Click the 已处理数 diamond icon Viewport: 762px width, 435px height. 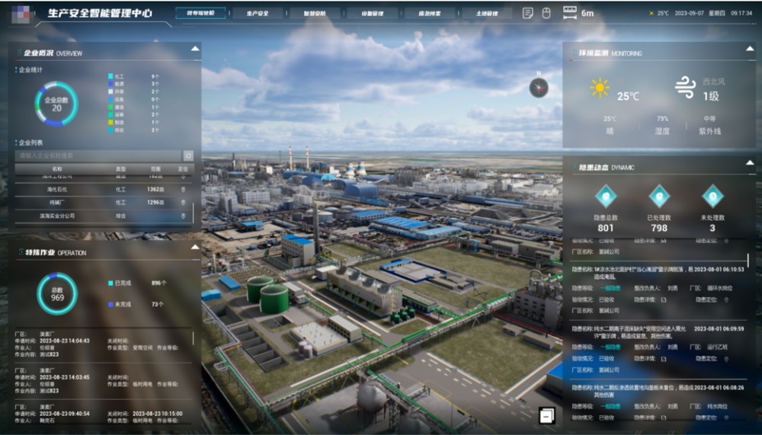[659, 197]
